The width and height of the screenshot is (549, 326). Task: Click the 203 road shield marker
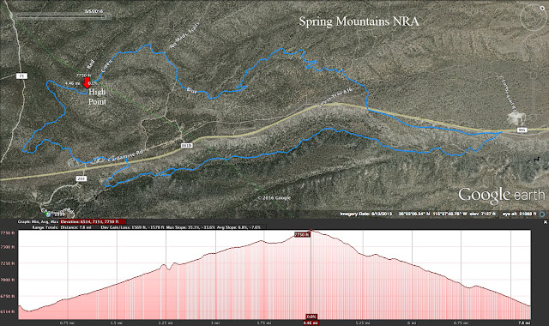click(81, 178)
